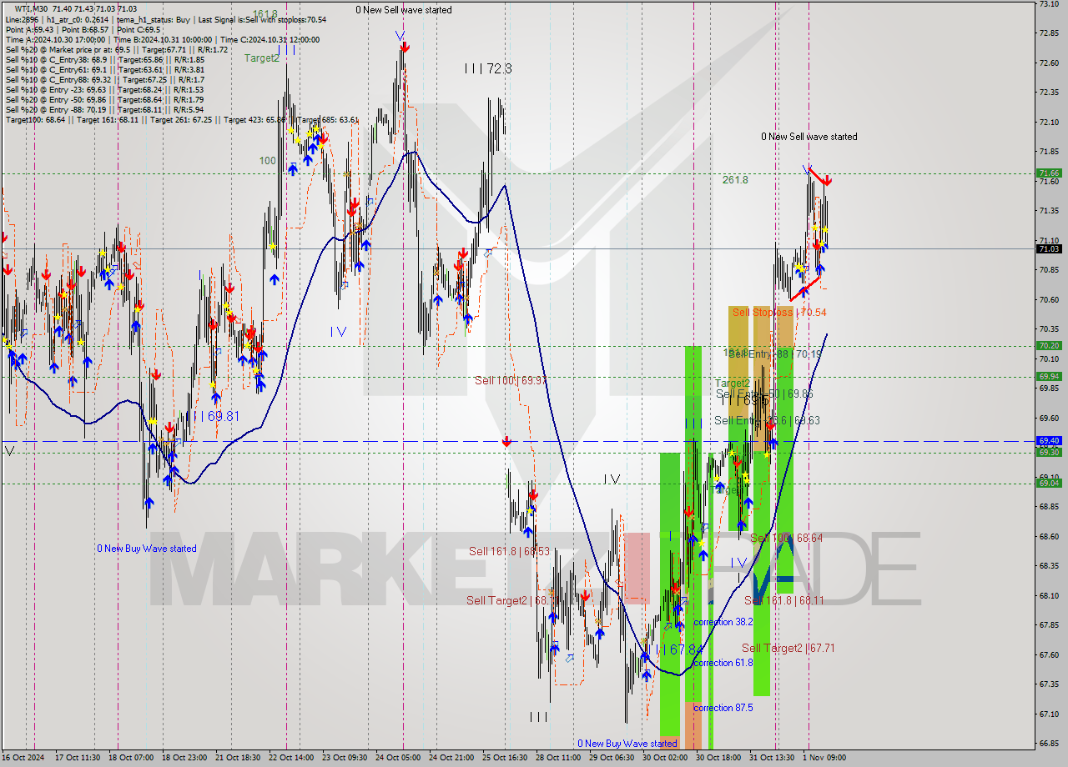
Task: Click the green 69.04 price tag
Action: pyautogui.click(x=1049, y=483)
